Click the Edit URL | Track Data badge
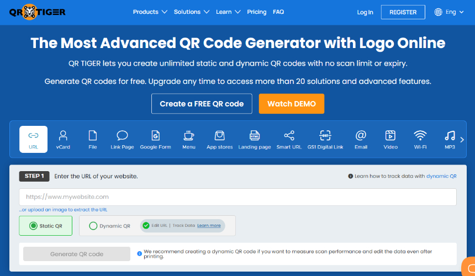 (182, 226)
